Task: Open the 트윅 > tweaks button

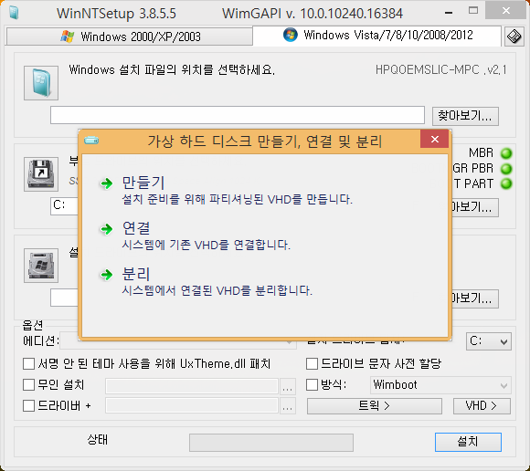Action: (x=375, y=406)
